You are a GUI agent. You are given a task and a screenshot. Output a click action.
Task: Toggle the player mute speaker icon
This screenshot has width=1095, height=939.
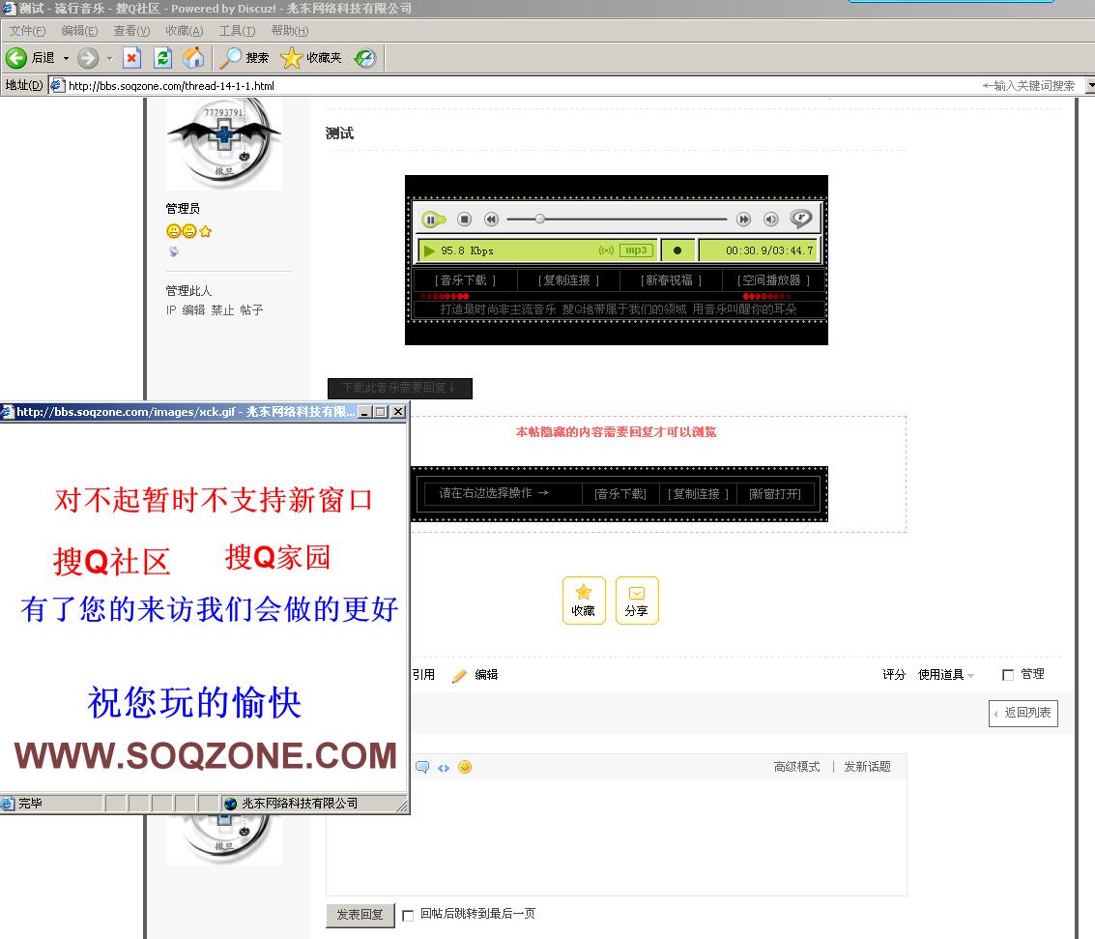coord(771,220)
